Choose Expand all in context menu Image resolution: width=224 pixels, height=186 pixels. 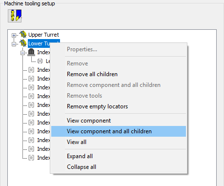[x=80, y=156]
